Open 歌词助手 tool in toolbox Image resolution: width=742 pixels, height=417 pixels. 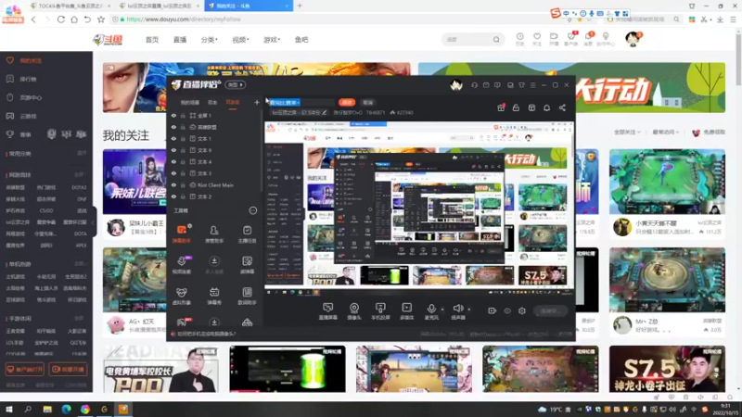tap(247, 296)
